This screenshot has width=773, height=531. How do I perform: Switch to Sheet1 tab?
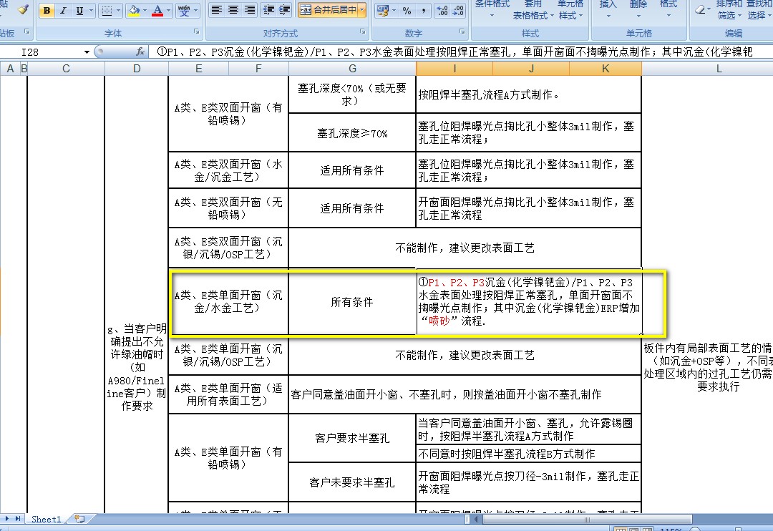pyautogui.click(x=46, y=519)
